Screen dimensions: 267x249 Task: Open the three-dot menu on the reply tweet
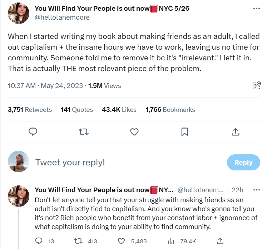(257, 190)
